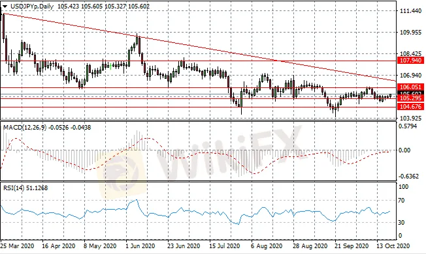This screenshot has height=254, width=426.
Task: Click the MACD(12,26,9) indicator label
Action: coord(24,127)
